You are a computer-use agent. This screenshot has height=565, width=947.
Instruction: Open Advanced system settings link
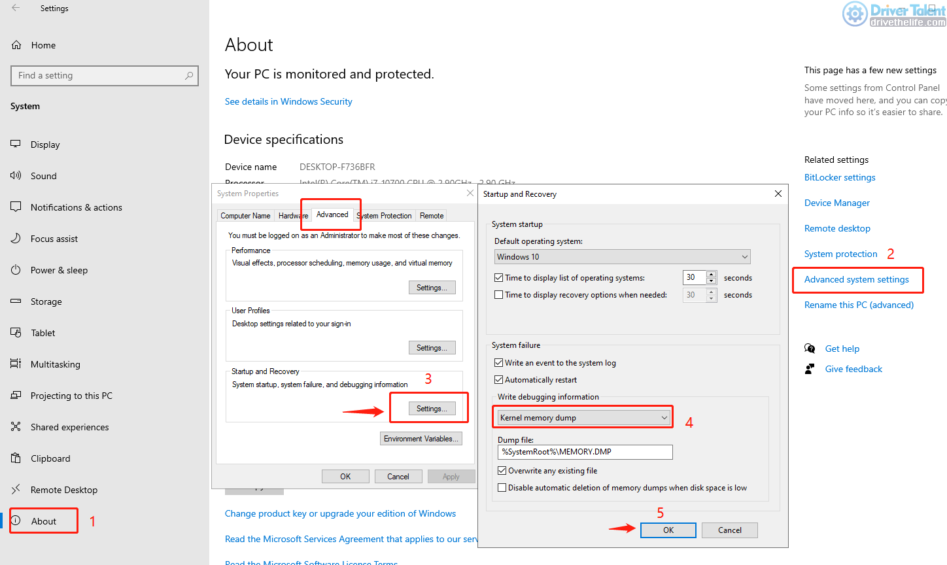tap(857, 279)
